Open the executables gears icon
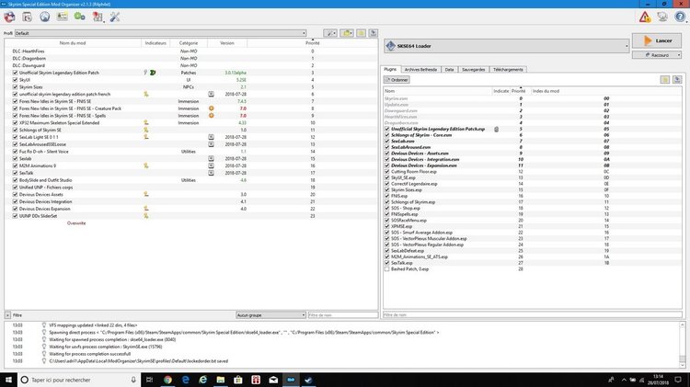This screenshot has height=387, width=690. point(80,17)
